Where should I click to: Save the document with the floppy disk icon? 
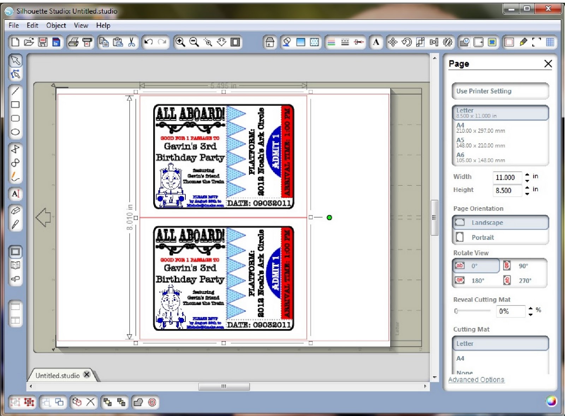coord(43,42)
